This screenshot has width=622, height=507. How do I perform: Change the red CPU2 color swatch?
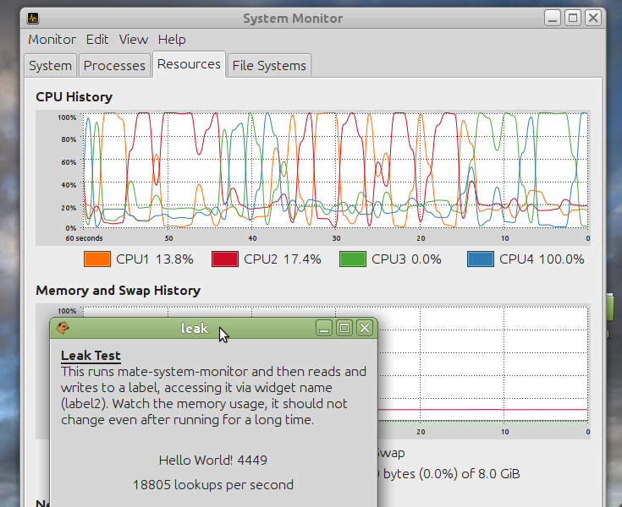pyautogui.click(x=224, y=259)
